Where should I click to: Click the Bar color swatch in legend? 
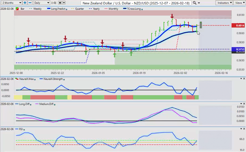(x=17, y=9)
